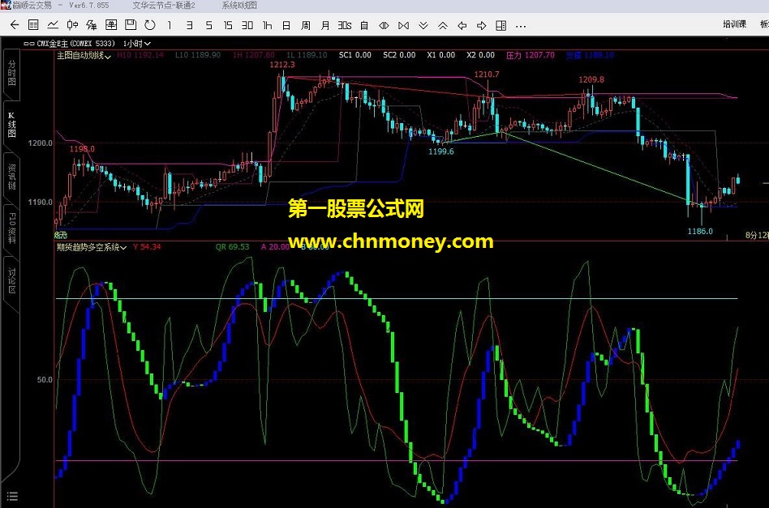The height and width of the screenshot is (508, 769).
Task: Click the CMX金E主 (COMEX 5333) contract name
Action: coord(75,44)
